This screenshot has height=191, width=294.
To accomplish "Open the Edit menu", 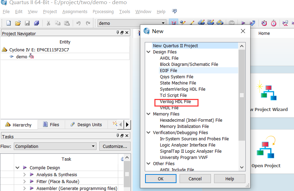I will (x=19, y=12).
